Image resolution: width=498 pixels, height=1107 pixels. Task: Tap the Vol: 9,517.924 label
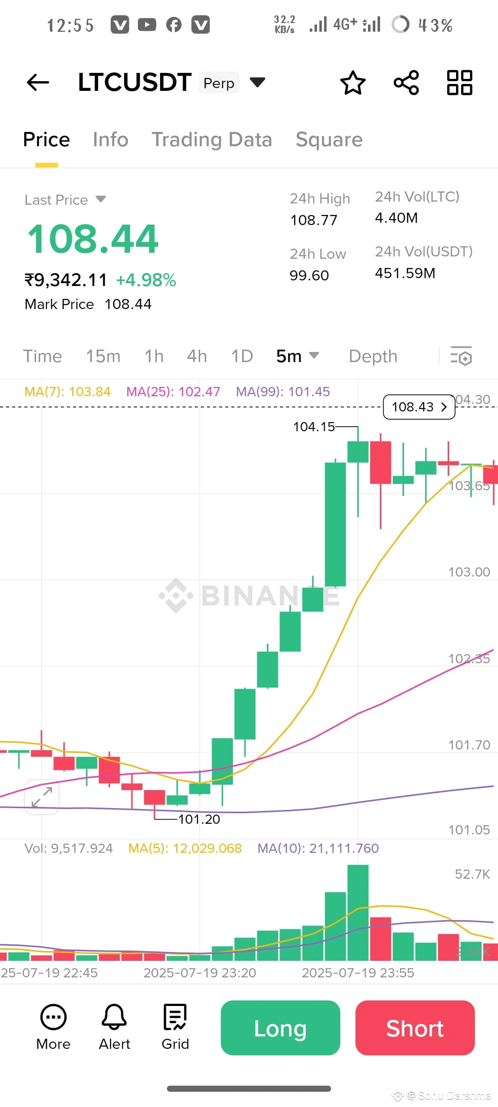[x=69, y=848]
